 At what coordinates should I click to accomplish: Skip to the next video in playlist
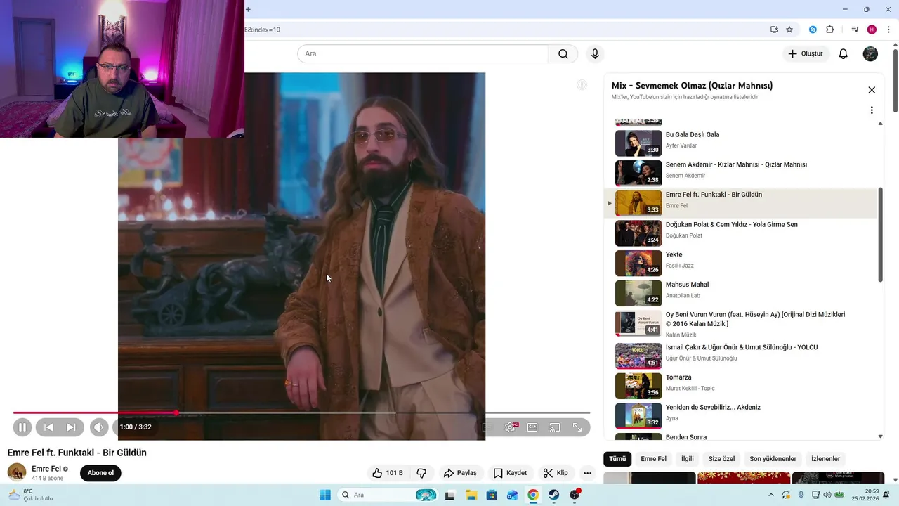coord(71,427)
